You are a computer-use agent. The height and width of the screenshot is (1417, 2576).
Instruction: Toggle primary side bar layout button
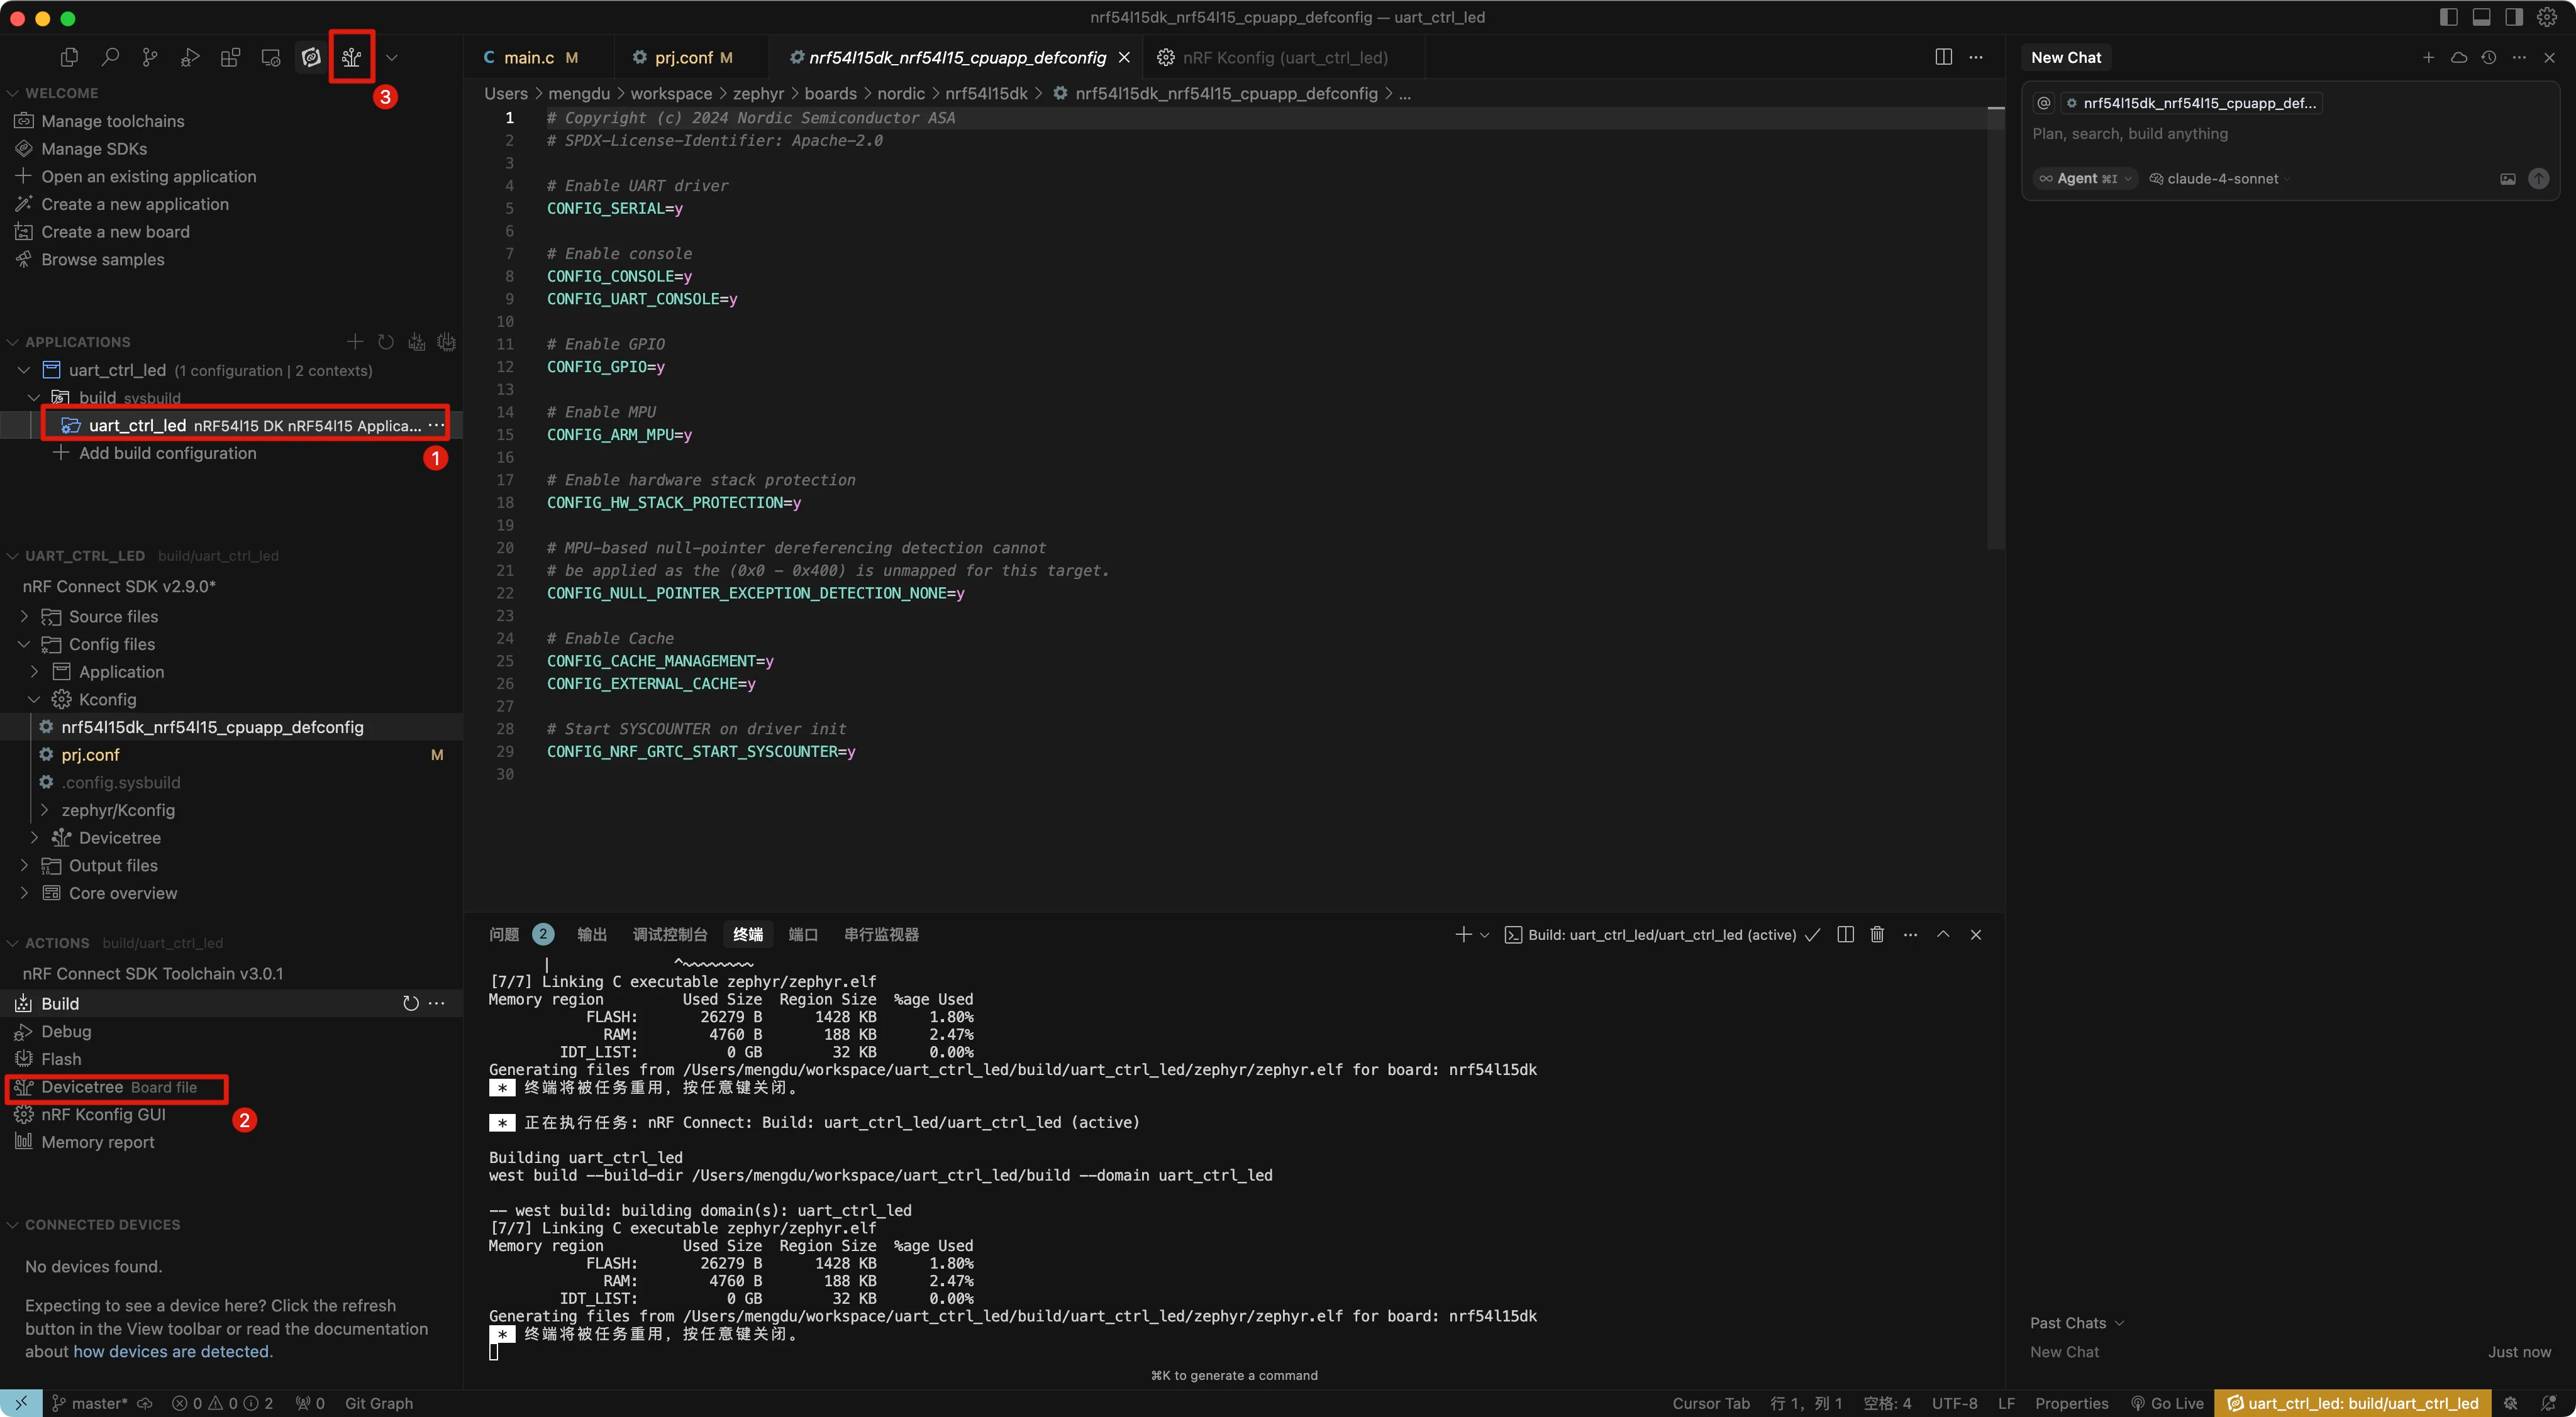[x=2448, y=17]
